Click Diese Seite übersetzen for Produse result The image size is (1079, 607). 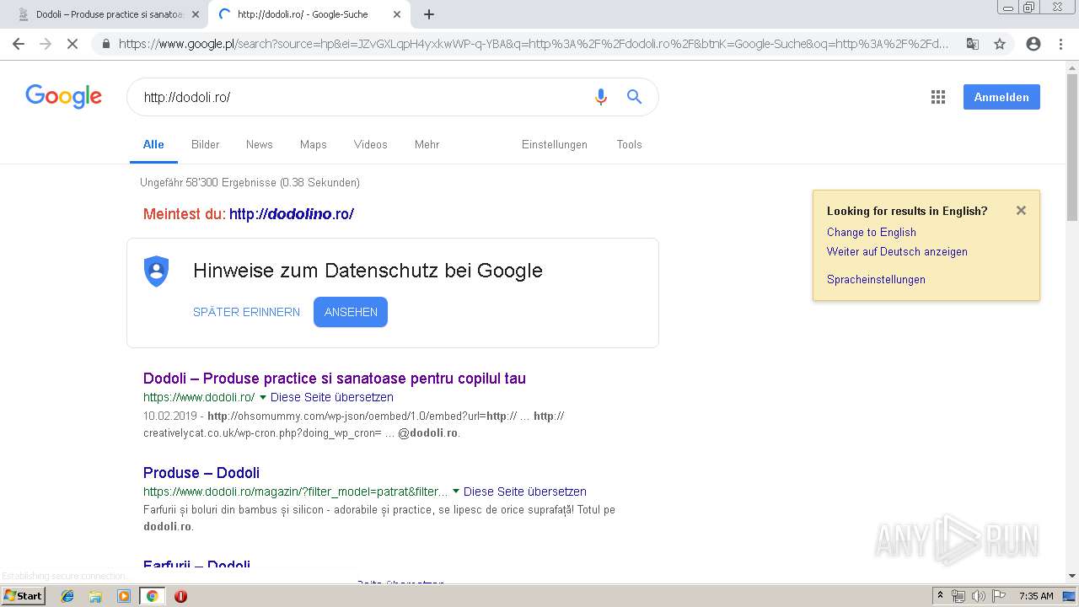pyautogui.click(x=524, y=492)
